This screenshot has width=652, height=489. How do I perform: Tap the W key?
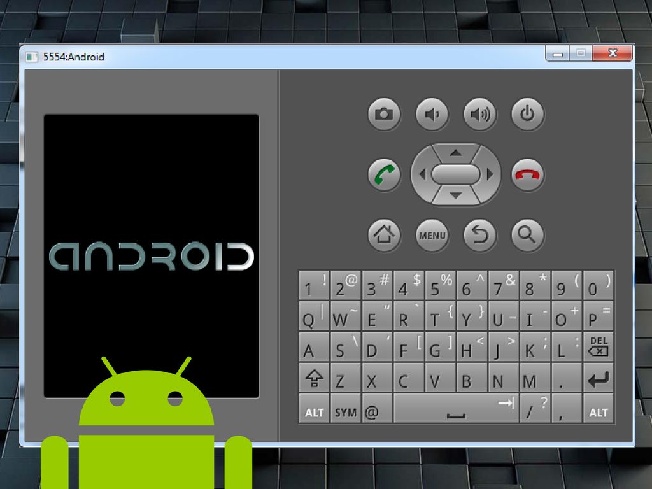pos(346,316)
